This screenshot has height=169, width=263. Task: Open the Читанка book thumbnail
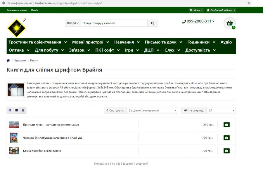pos(14,138)
